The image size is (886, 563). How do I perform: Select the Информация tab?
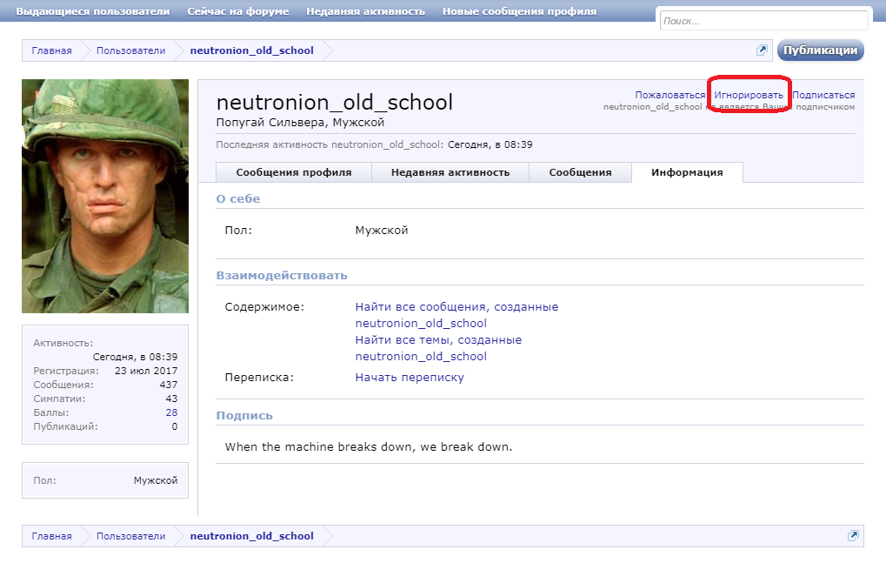pyautogui.click(x=687, y=172)
